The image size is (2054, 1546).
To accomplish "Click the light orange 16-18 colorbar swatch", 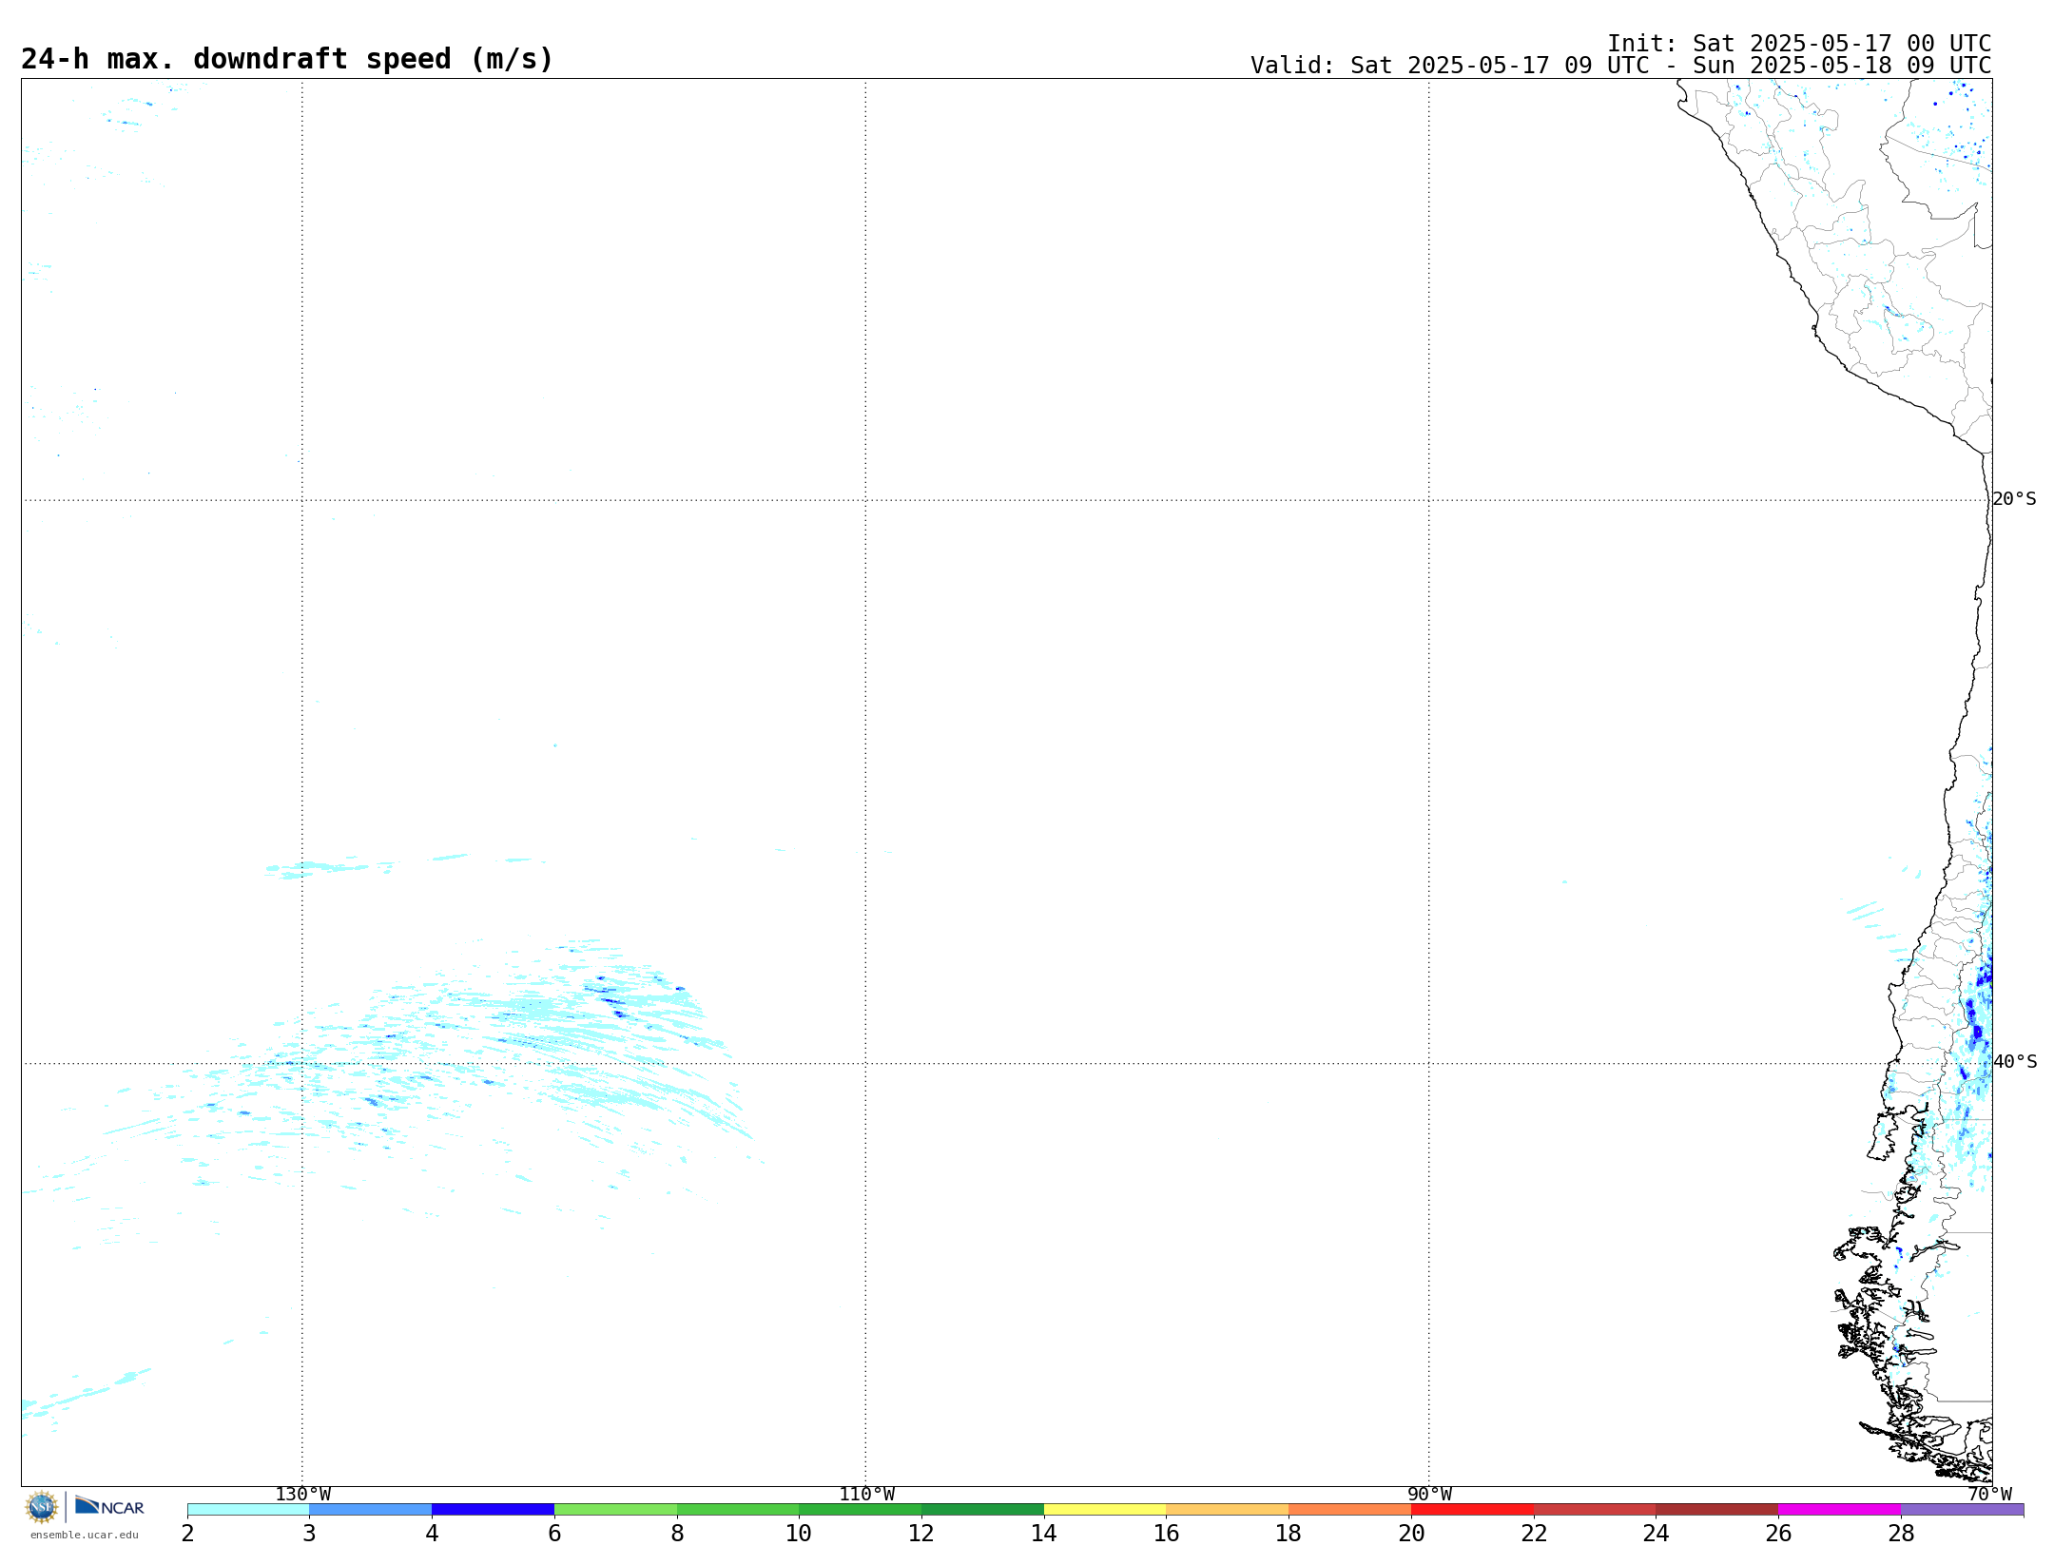I will coord(1228,1510).
